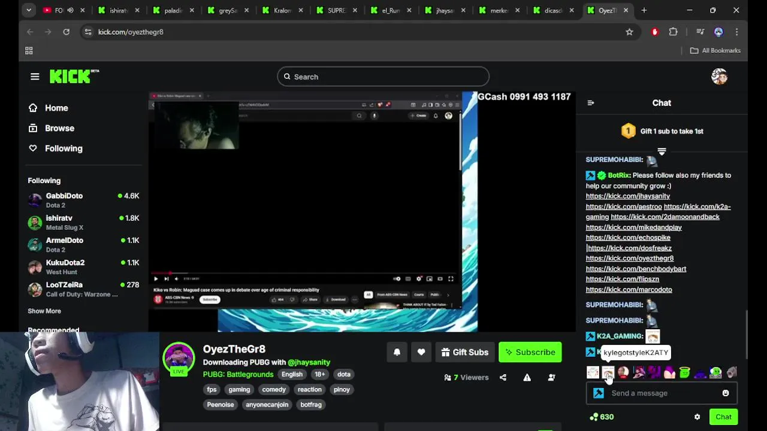Focus the Send a message input

pos(662,393)
